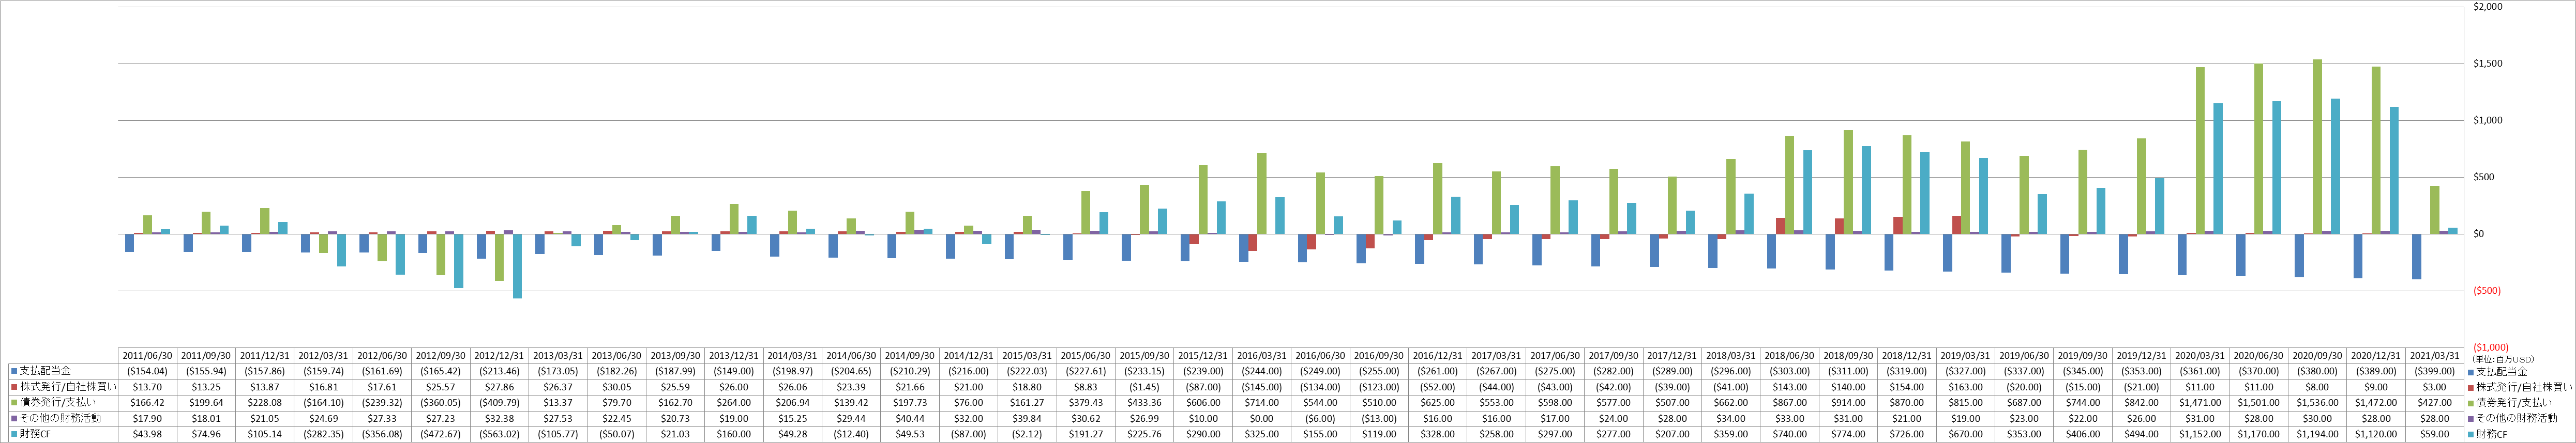Click the 2012/12/31 column header
Screen dimensions: 2576x443
500,355
